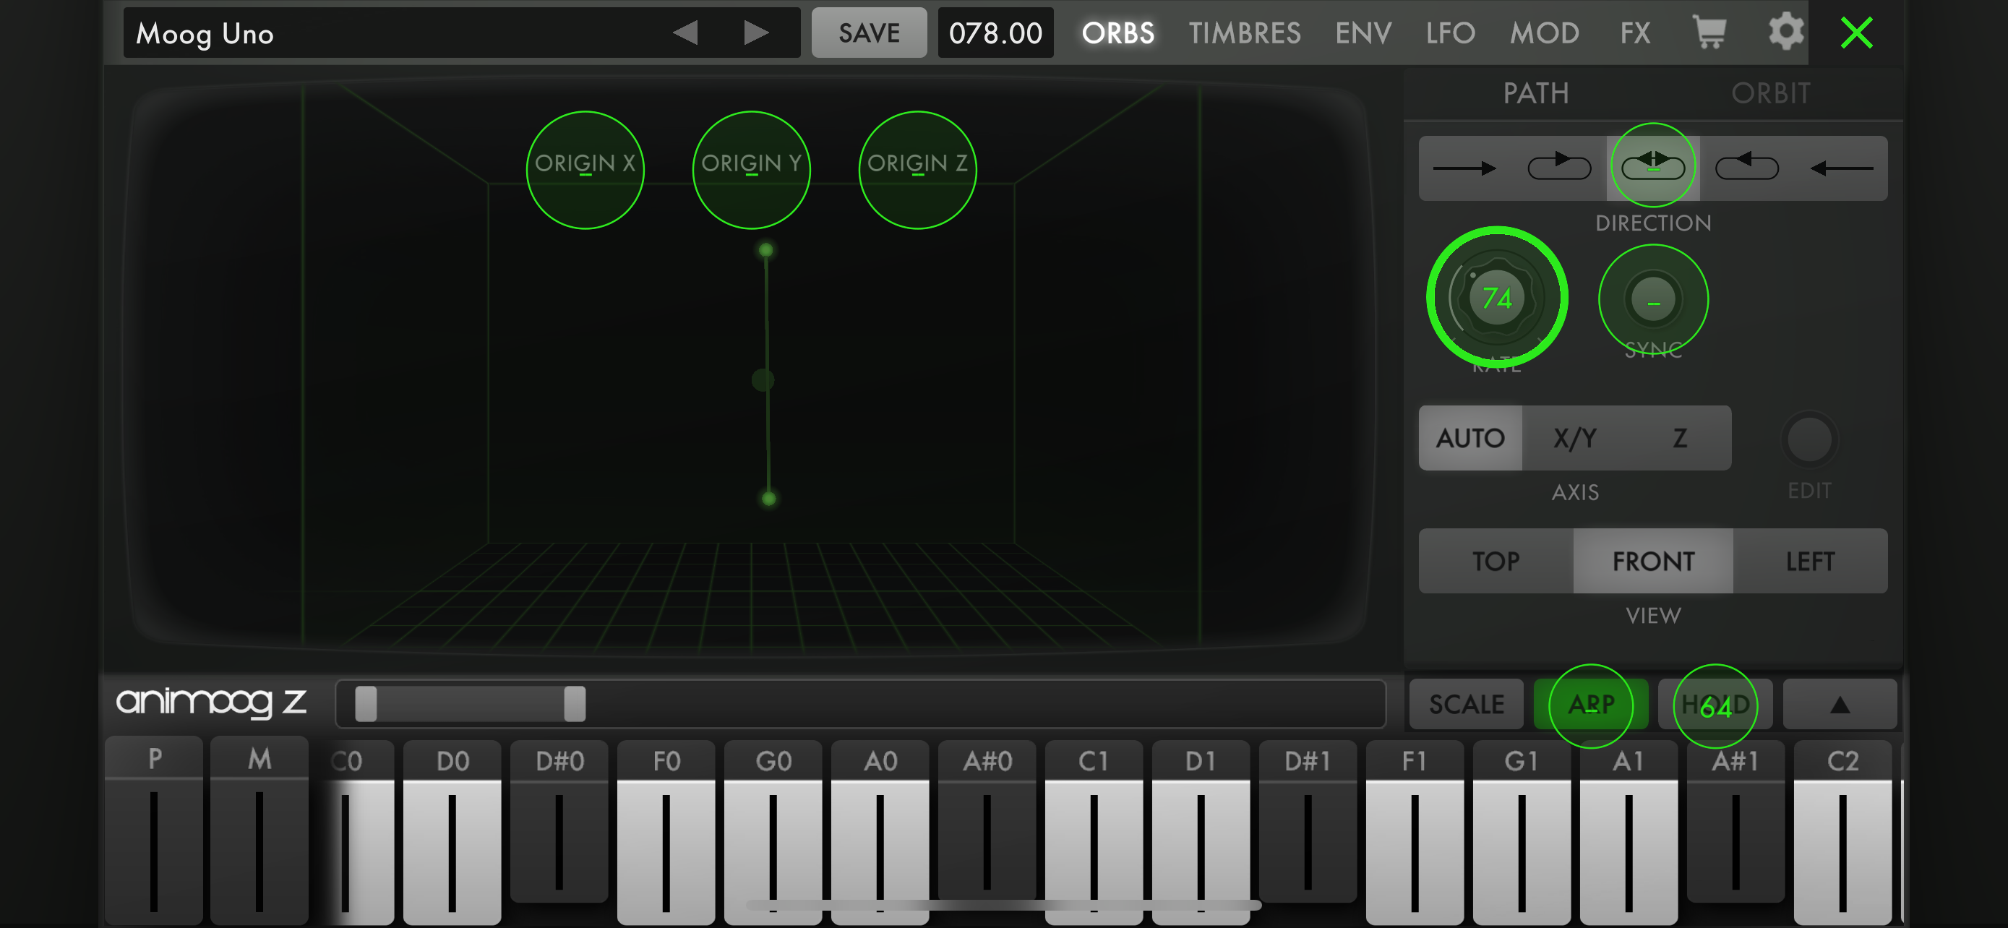Toggle the path EDIT button
Image resolution: width=2008 pixels, height=928 pixels.
coord(1809,440)
